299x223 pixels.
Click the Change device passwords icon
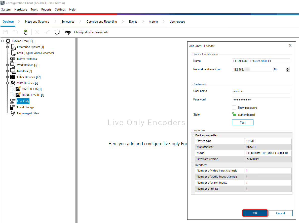pyautogui.click(x=68, y=32)
